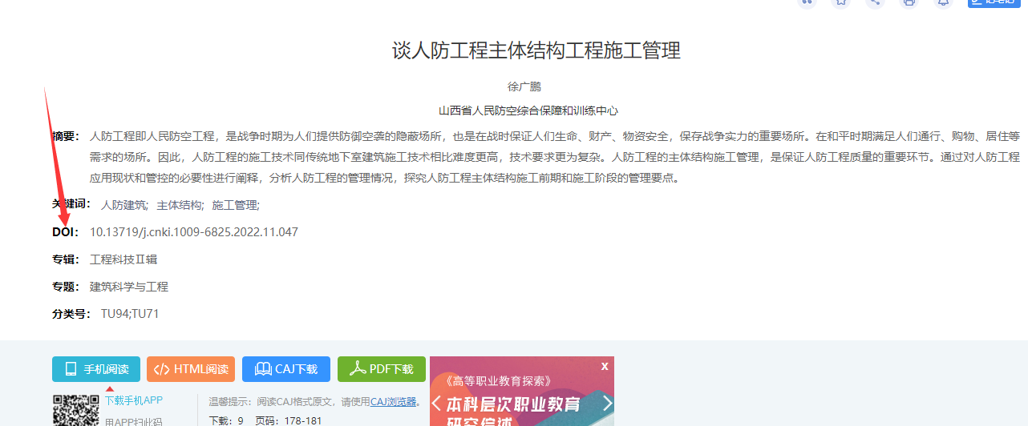Click the bell notification icon
The image size is (1028, 426).
[x=943, y=2]
